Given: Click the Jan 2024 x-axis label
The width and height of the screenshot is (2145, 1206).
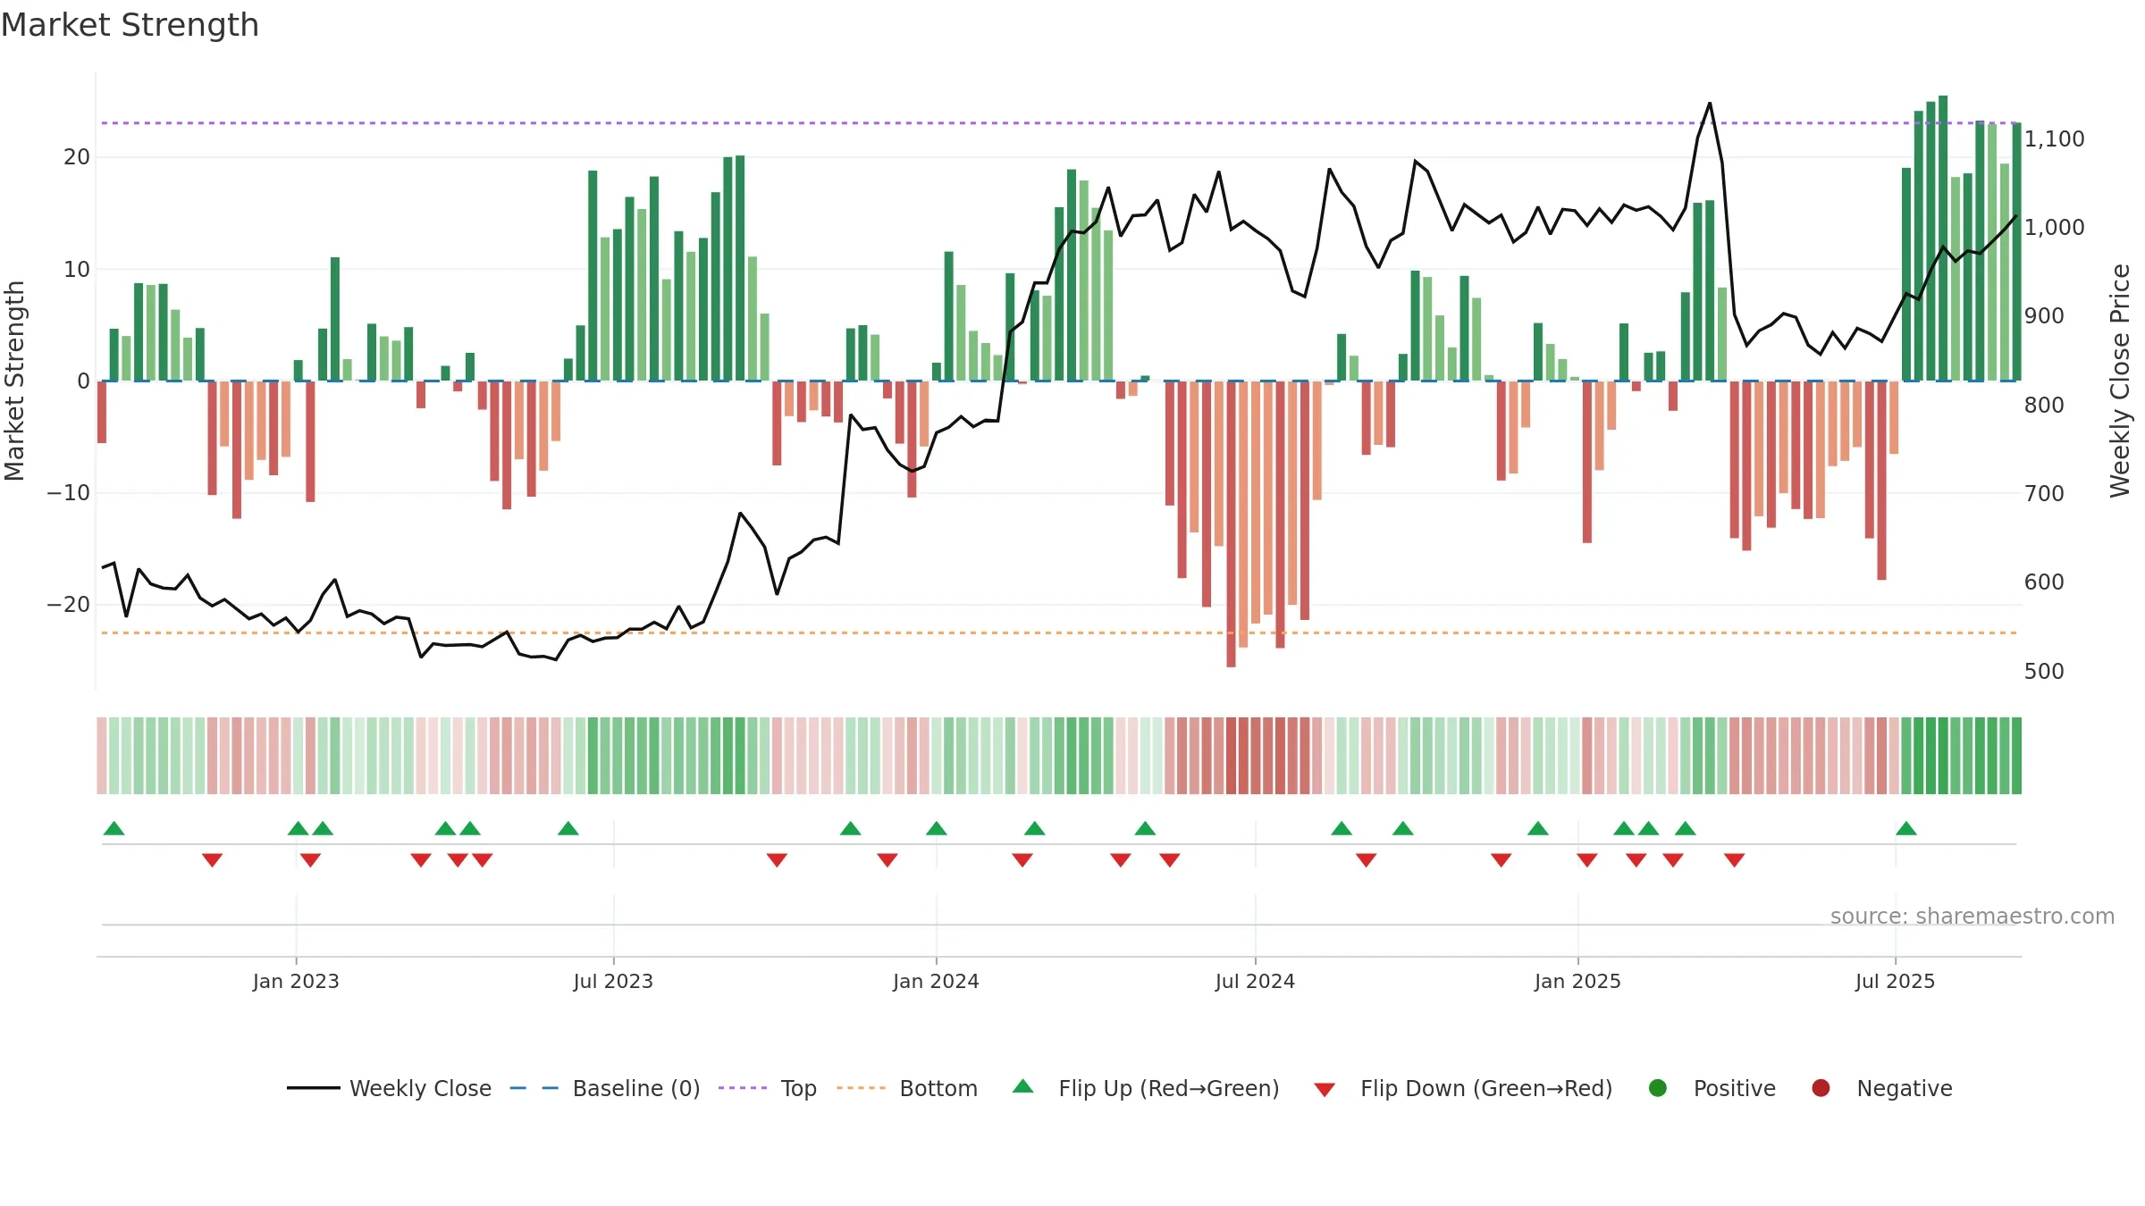Looking at the screenshot, I should pos(936,981).
